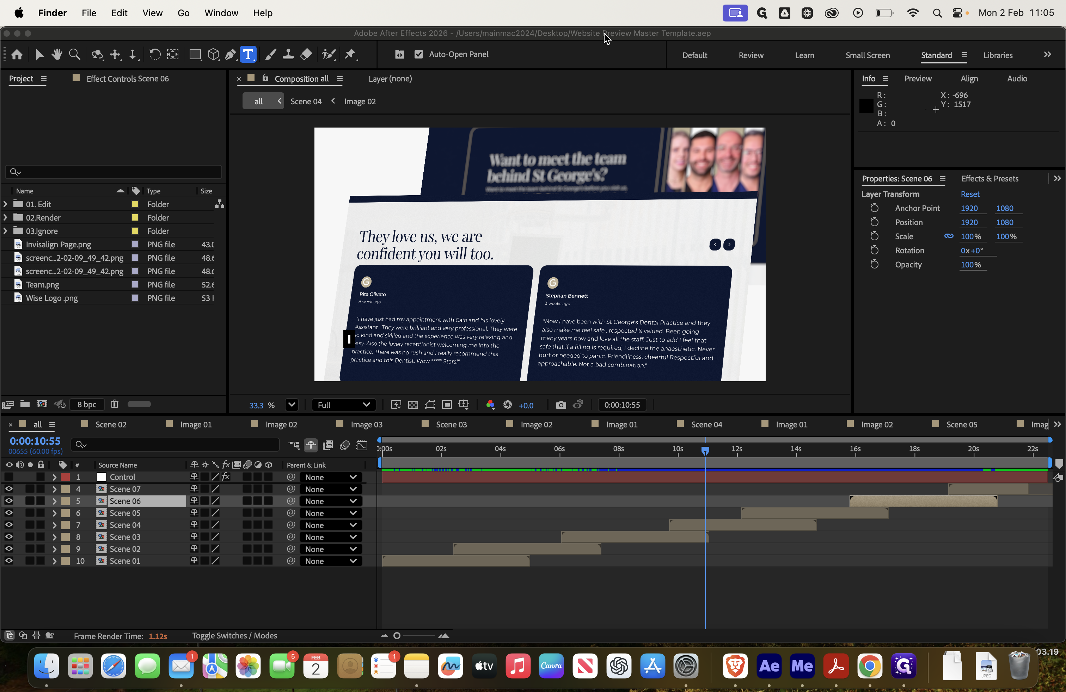Open the Parent & Link dropdown for Scene 06
1066x692 pixels.
[330, 501]
